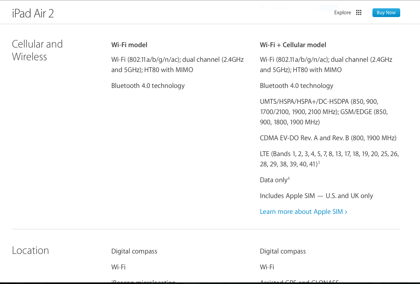Click Includes Apple SIM — U.S. and UK only
The image size is (420, 284).
(x=316, y=196)
